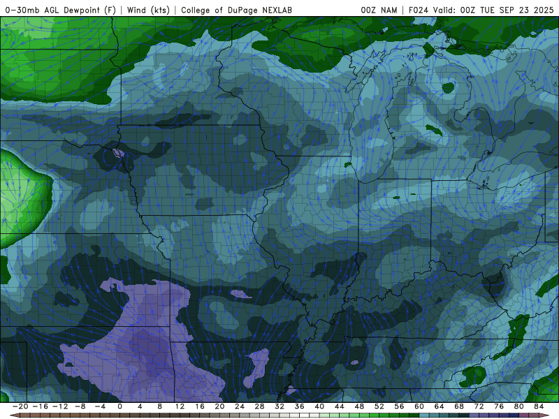Screen dimensions: 559x419
Task: Click the "Valid: 00Z TUE SEP 23 2025" text
Action: pyautogui.click(x=493, y=10)
